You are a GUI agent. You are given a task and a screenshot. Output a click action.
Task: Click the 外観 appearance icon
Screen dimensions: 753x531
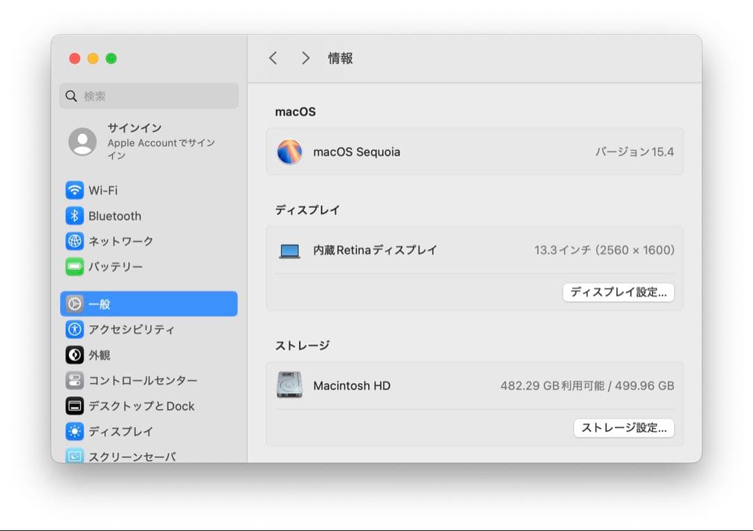point(75,354)
